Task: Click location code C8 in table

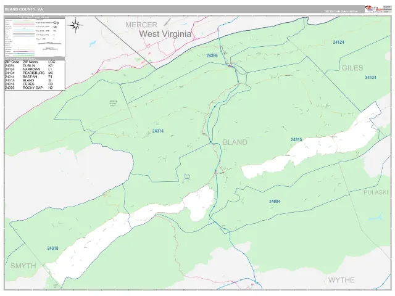Action: (x=51, y=84)
